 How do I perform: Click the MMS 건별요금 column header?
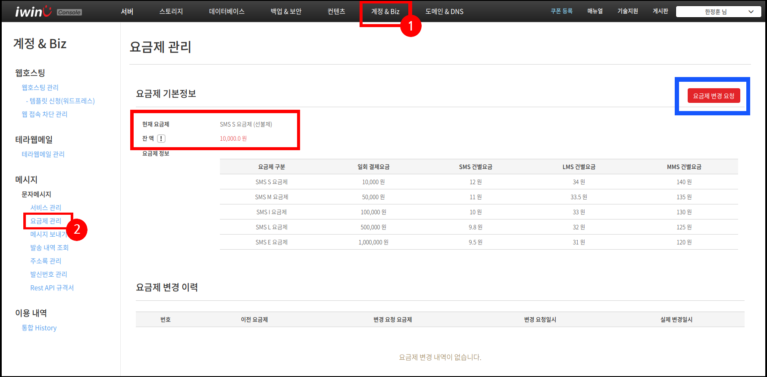coord(684,167)
